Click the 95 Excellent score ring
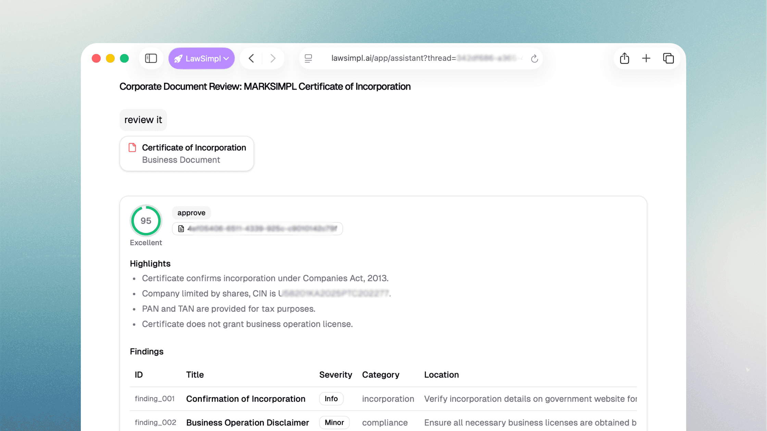The image size is (767, 431). [146, 221]
